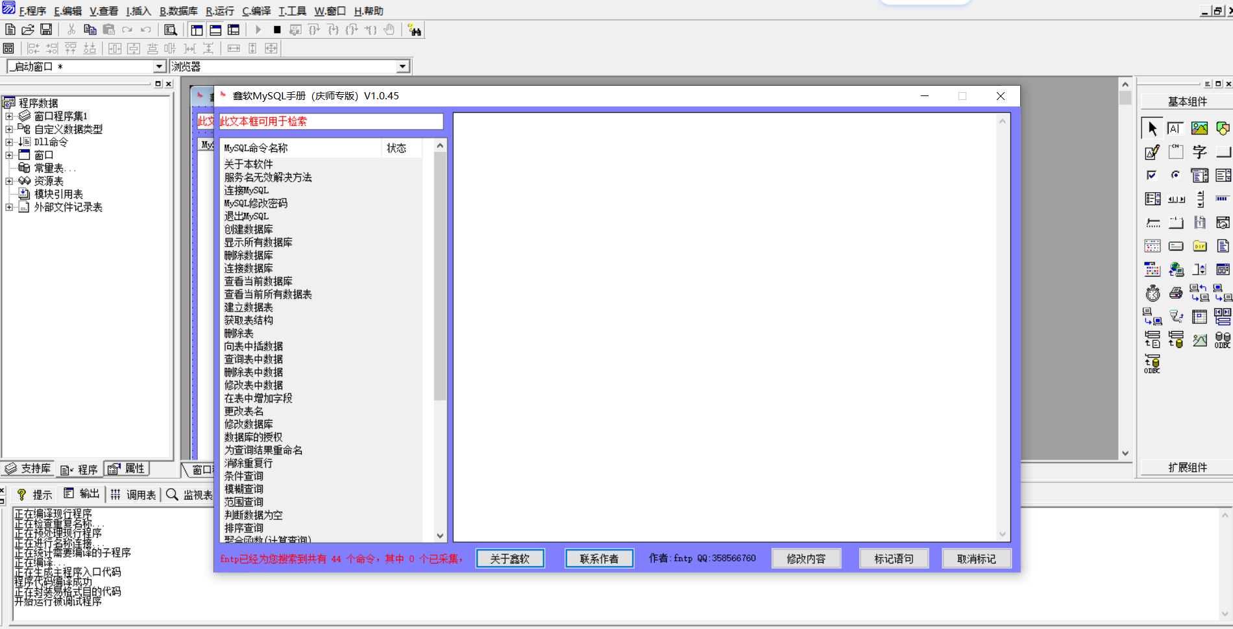The height and width of the screenshot is (629, 1233).
Task: Switch to the 支持库 tab
Action: (x=27, y=469)
